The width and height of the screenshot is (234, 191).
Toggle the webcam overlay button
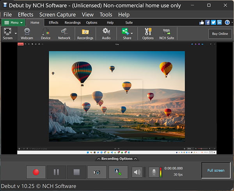[118, 172]
